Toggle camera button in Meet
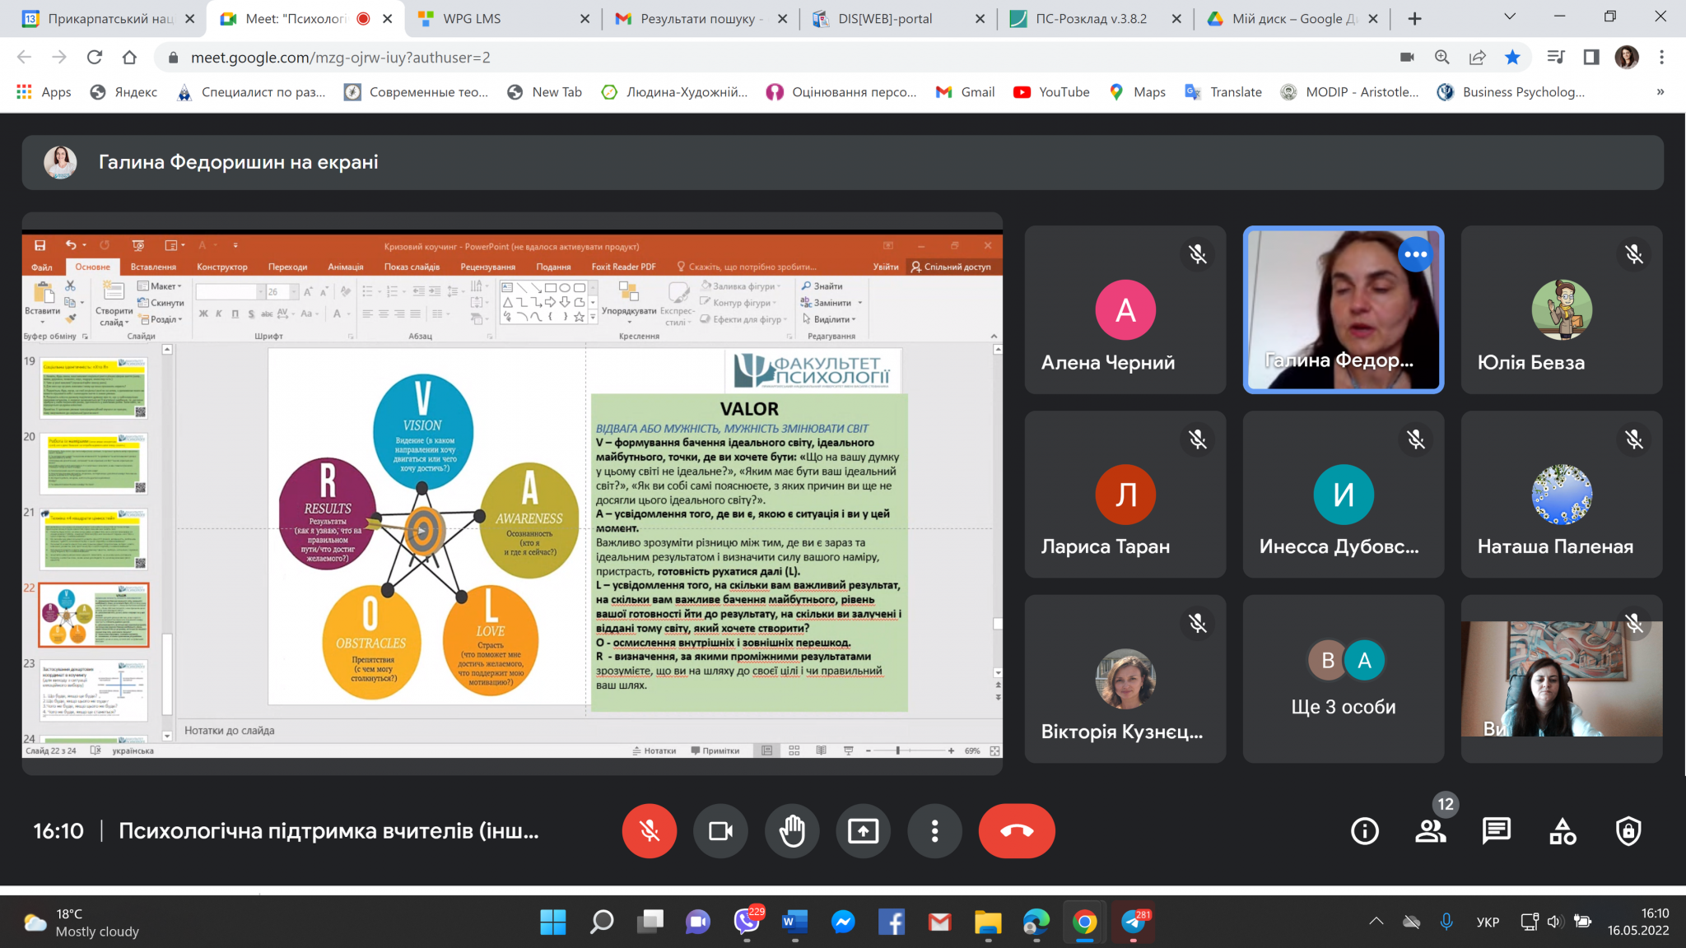Viewport: 1686px width, 948px height. (x=721, y=831)
